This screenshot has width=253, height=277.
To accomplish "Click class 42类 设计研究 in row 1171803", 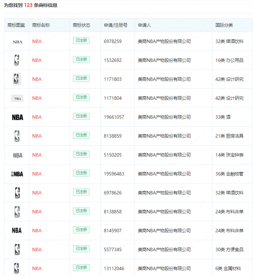I will [229, 79].
